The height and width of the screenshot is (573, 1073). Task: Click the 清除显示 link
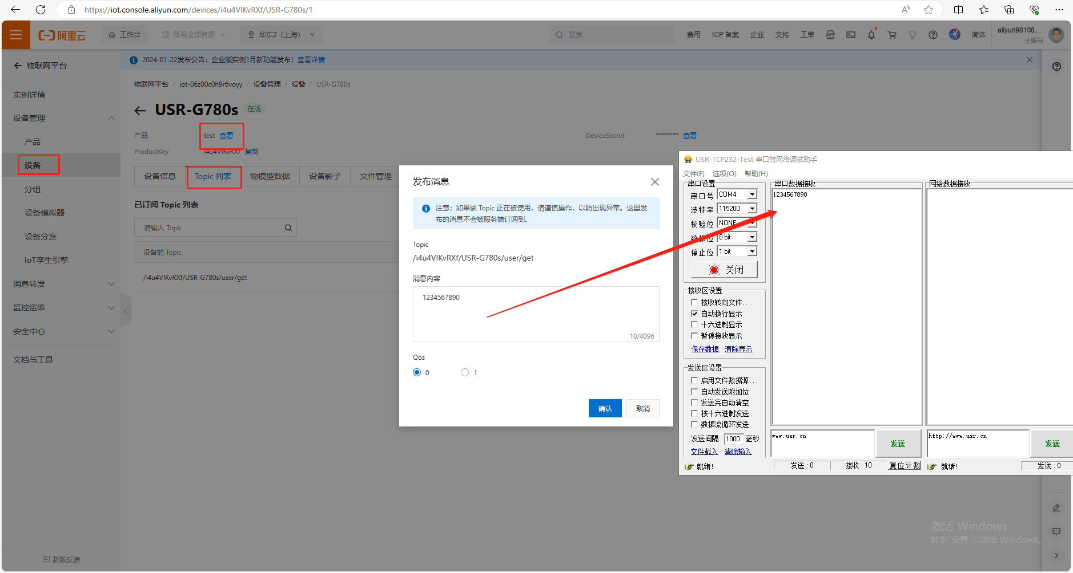(x=738, y=349)
